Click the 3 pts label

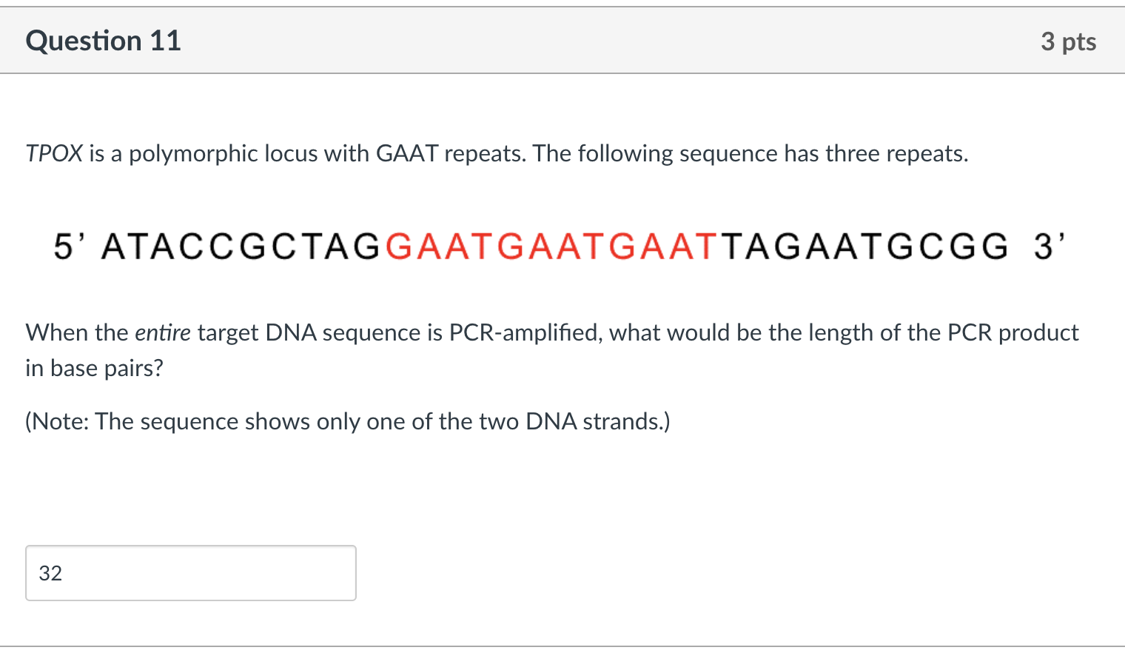pyautogui.click(x=1068, y=41)
